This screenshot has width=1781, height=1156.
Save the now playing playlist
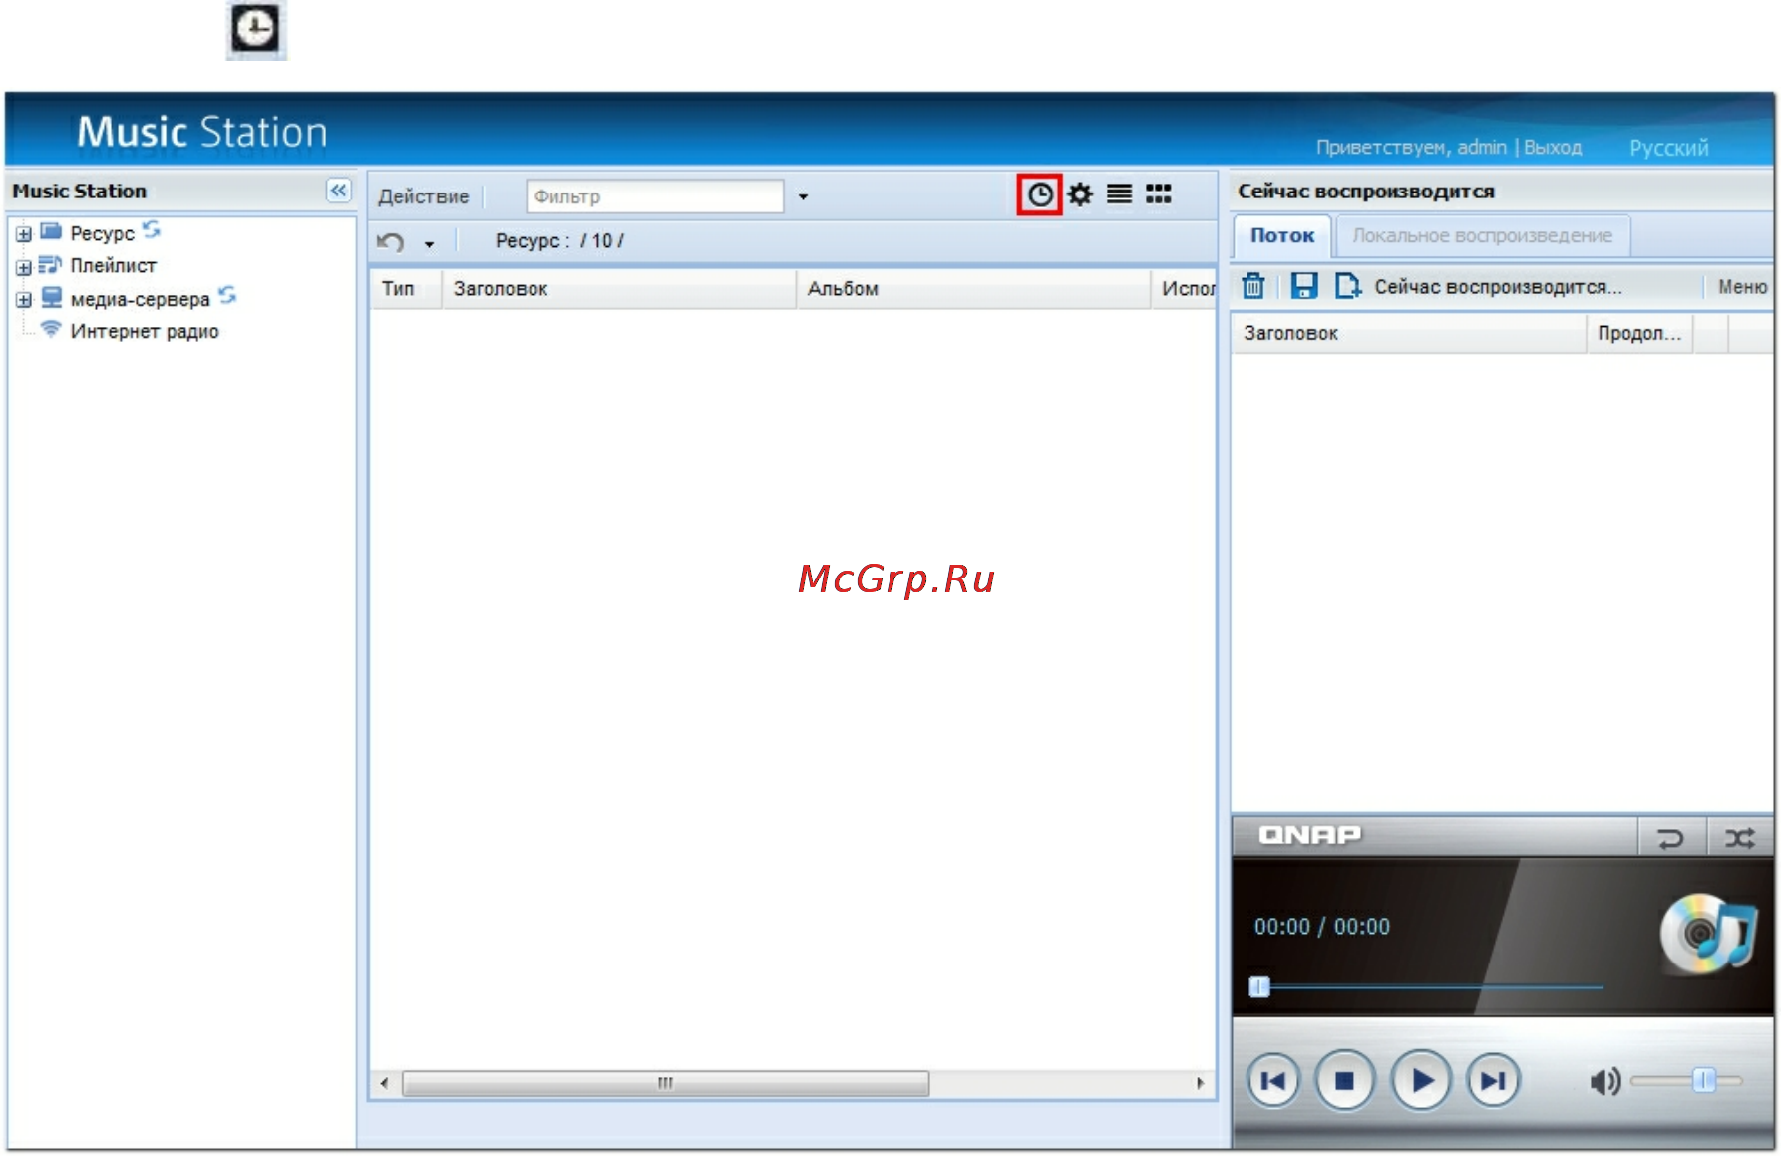pyautogui.click(x=1303, y=286)
